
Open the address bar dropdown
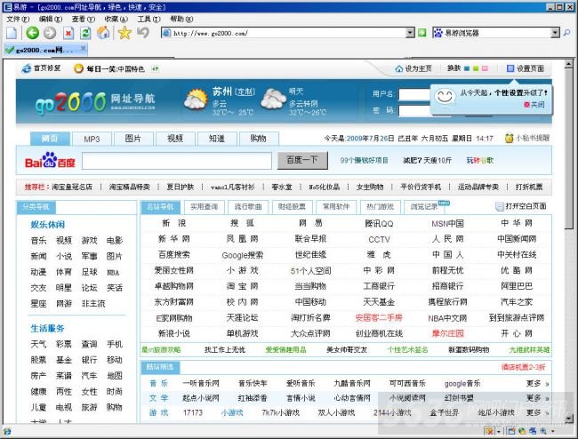[x=410, y=33]
